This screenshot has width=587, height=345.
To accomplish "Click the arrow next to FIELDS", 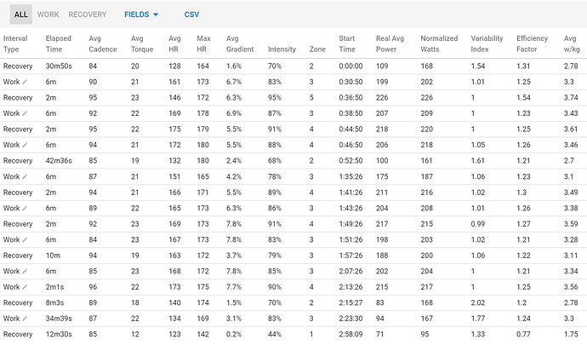I will [156, 14].
